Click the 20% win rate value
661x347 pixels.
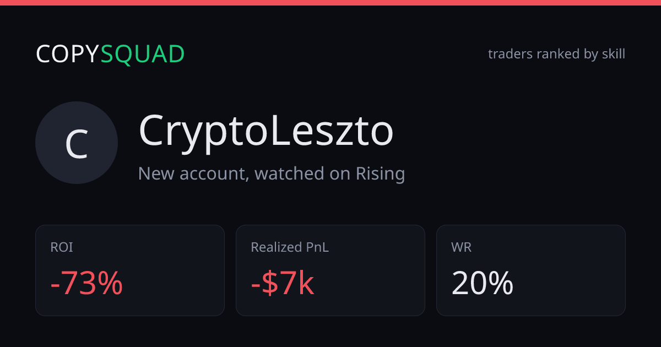(483, 284)
